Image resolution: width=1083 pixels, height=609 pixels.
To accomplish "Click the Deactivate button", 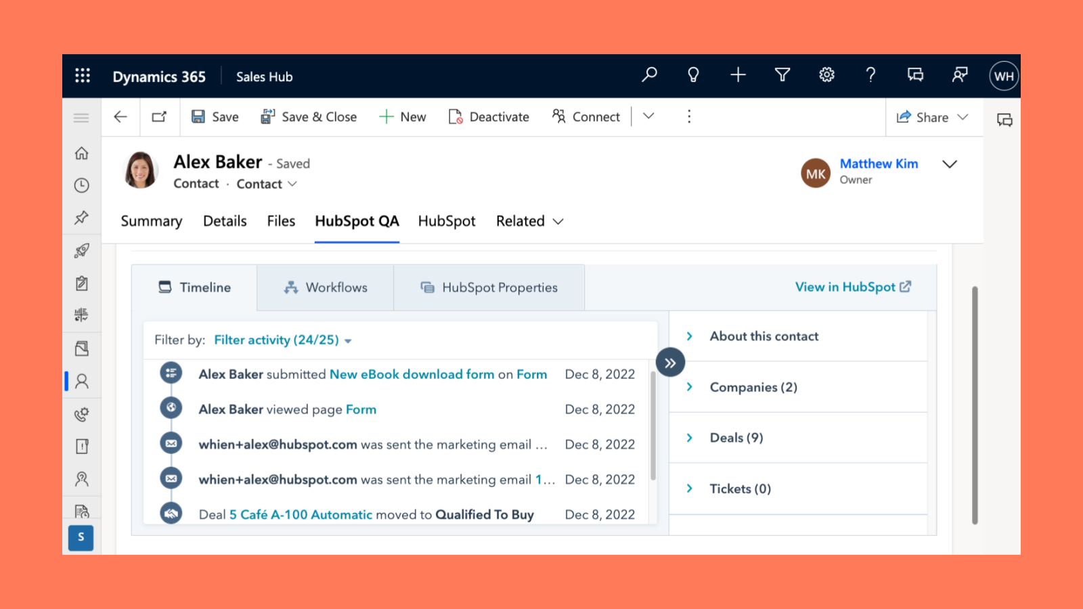I will point(489,116).
